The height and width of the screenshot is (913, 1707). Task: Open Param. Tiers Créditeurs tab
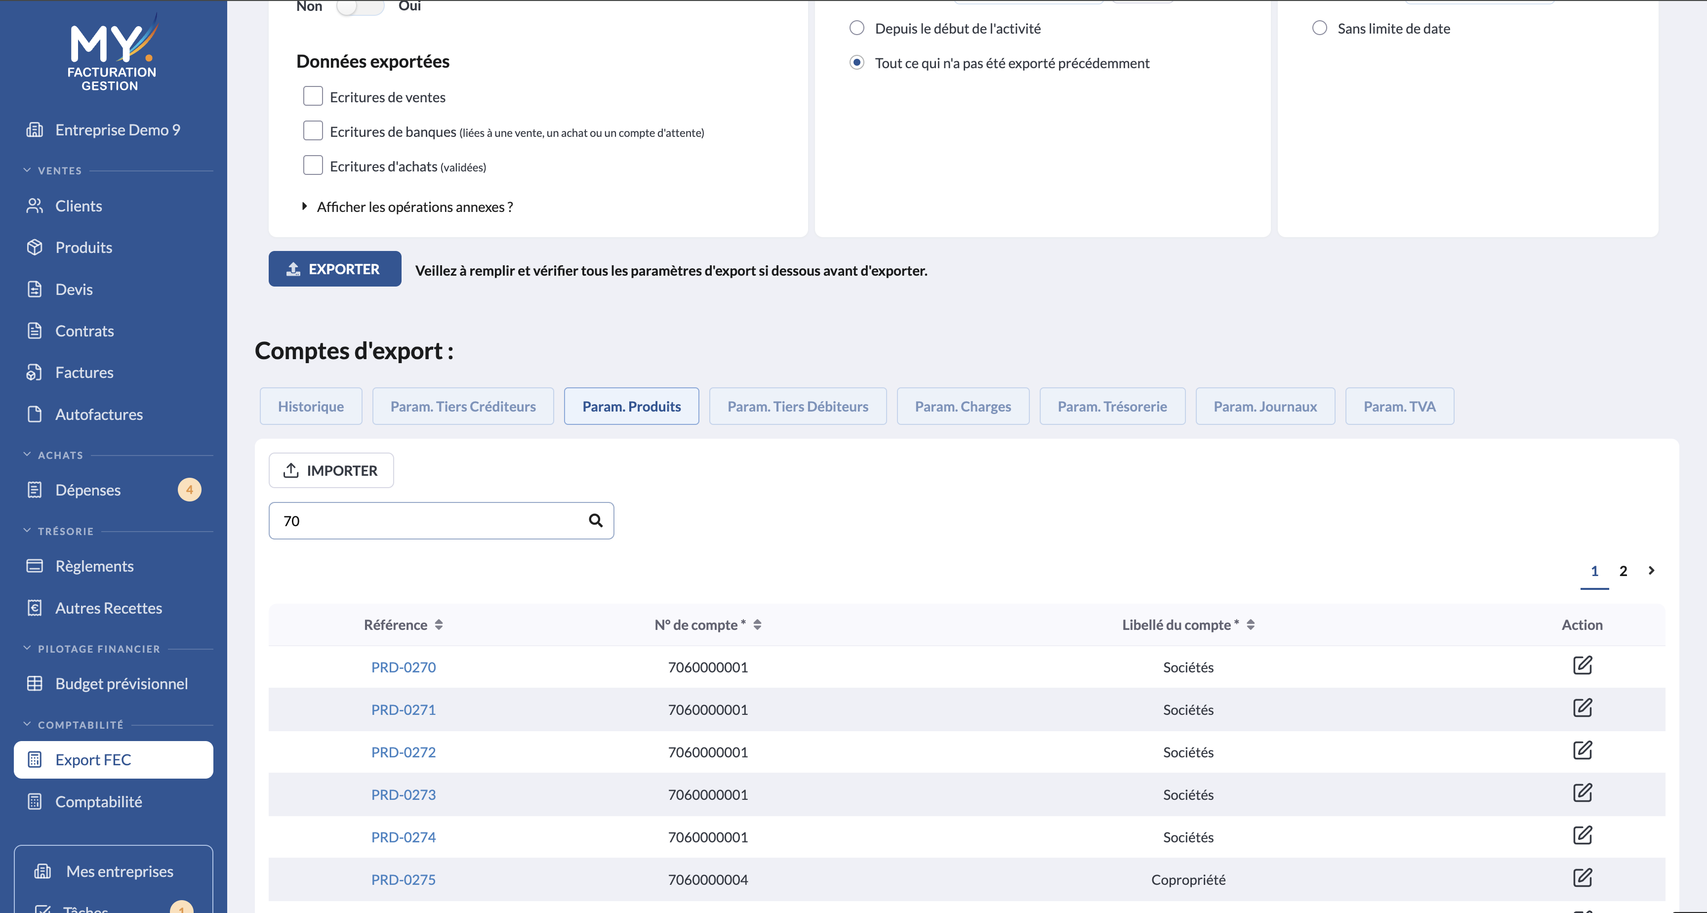pos(463,407)
